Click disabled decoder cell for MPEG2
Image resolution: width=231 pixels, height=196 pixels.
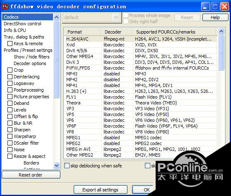tap(112, 143)
